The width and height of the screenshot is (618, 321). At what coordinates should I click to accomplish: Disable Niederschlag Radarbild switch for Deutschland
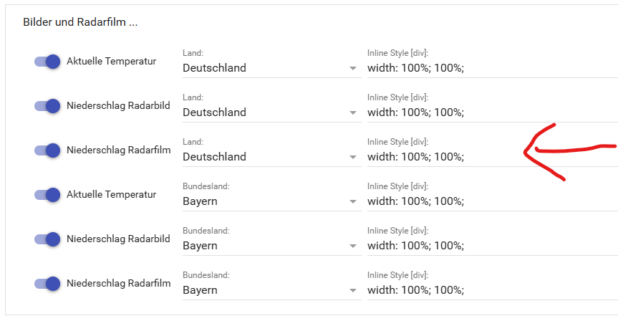(x=47, y=106)
